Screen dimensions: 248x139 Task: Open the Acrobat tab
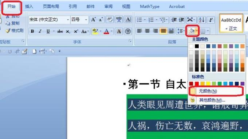pos(177,7)
